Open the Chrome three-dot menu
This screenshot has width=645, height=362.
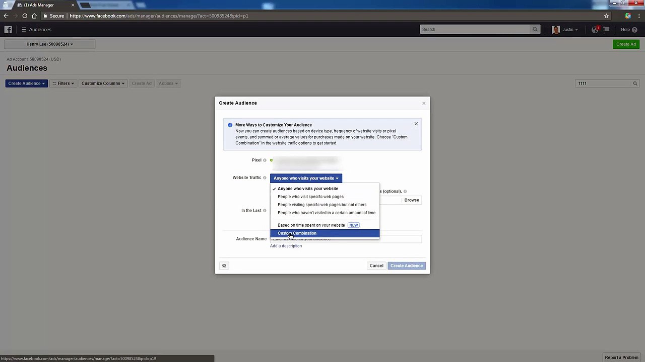point(638,16)
